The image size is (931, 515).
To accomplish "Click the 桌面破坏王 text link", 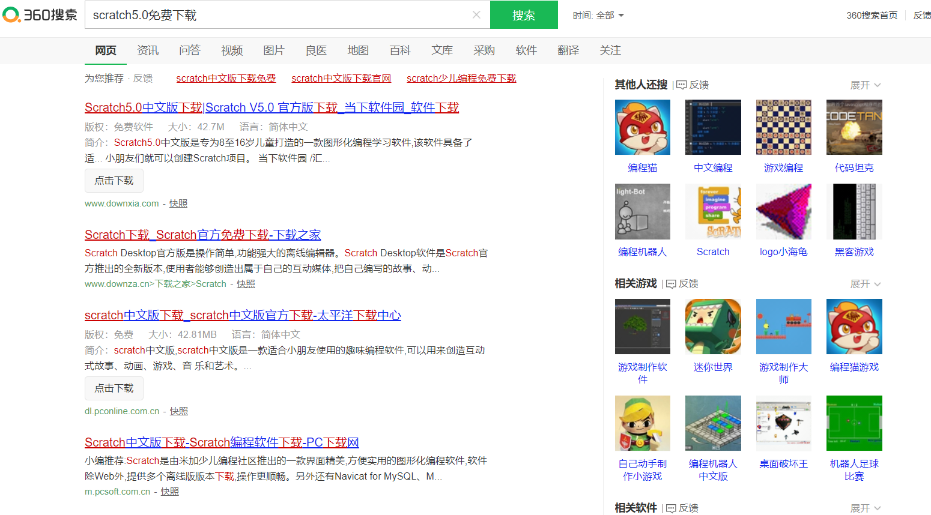I will tap(784, 464).
